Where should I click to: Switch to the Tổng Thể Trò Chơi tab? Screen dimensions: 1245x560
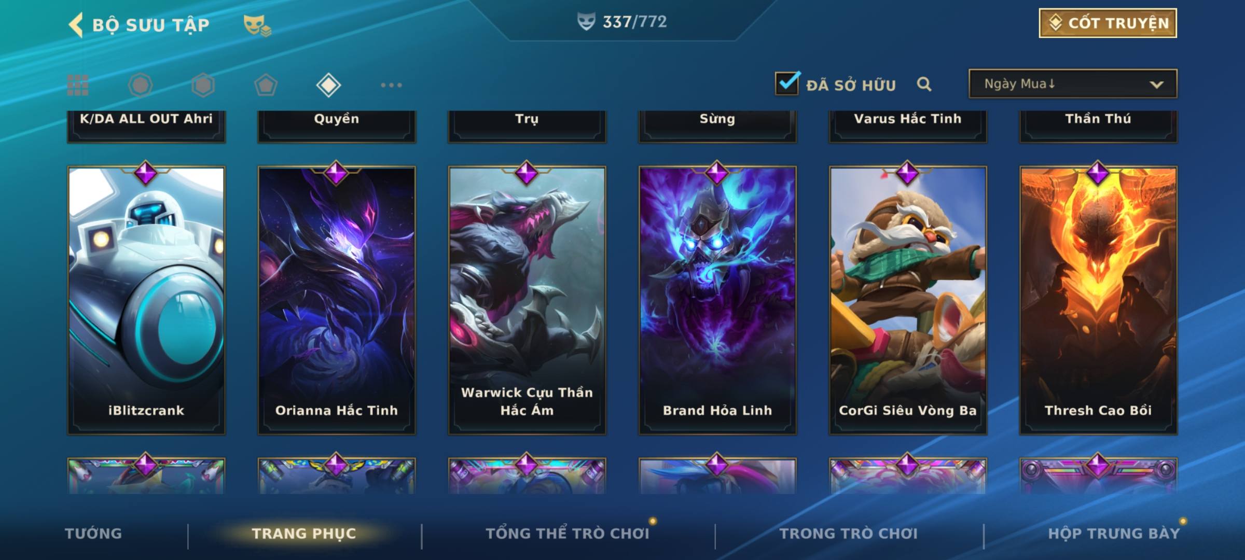[x=568, y=534]
